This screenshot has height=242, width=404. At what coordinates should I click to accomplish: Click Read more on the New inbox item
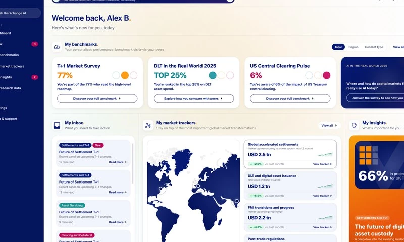(x=118, y=162)
